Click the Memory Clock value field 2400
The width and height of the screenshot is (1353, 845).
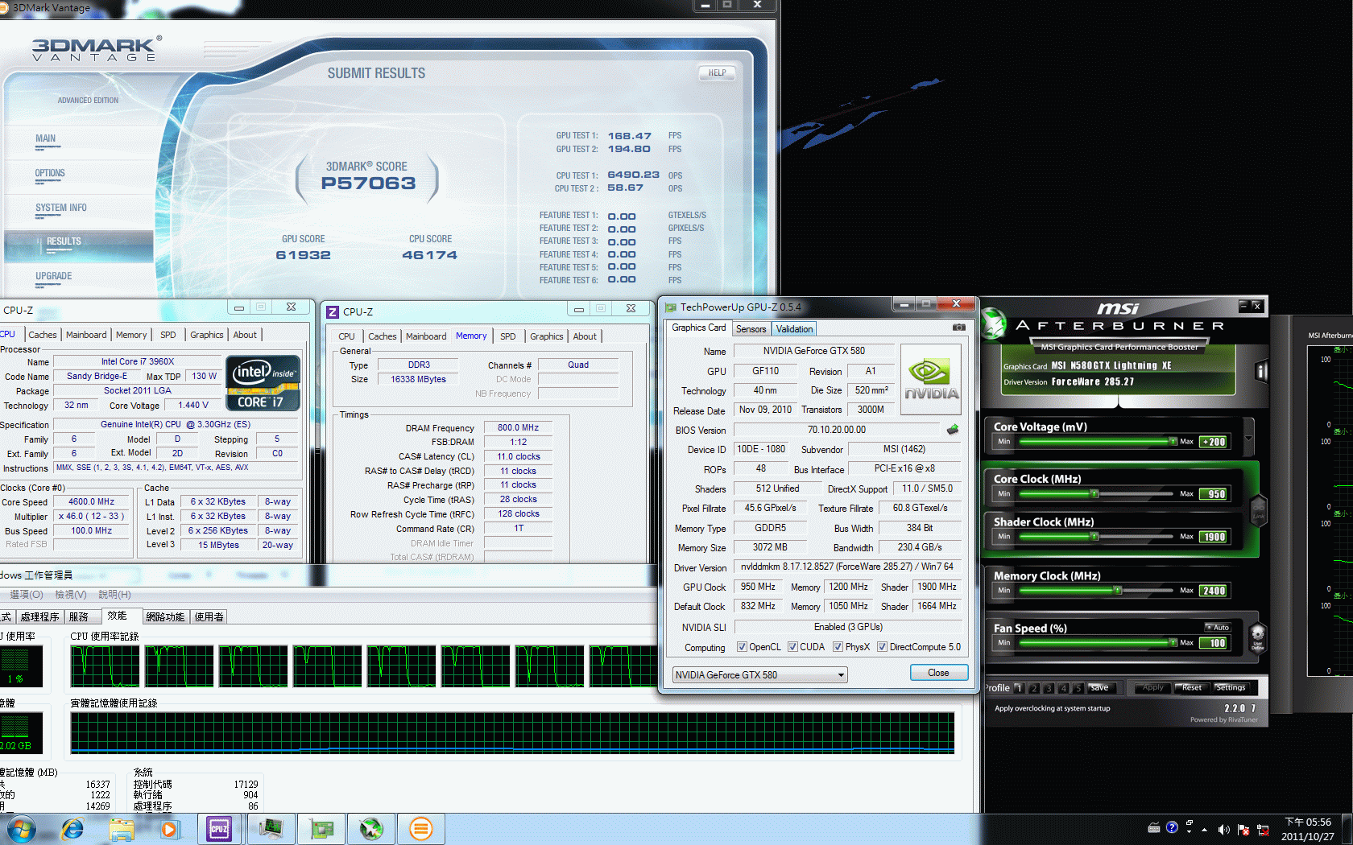1214,591
